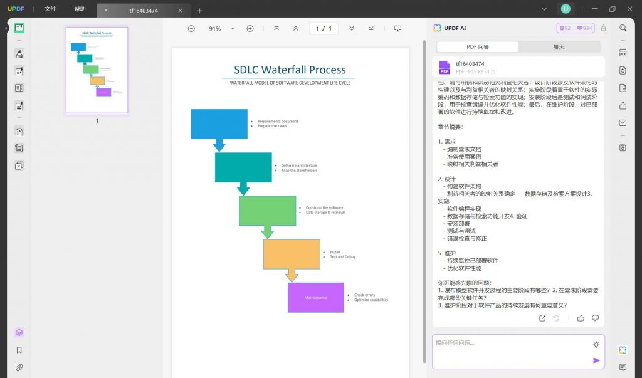Image resolution: width=642 pixels, height=378 pixels.
Task: Open the attachments paperclip icon
Action: tap(19, 367)
